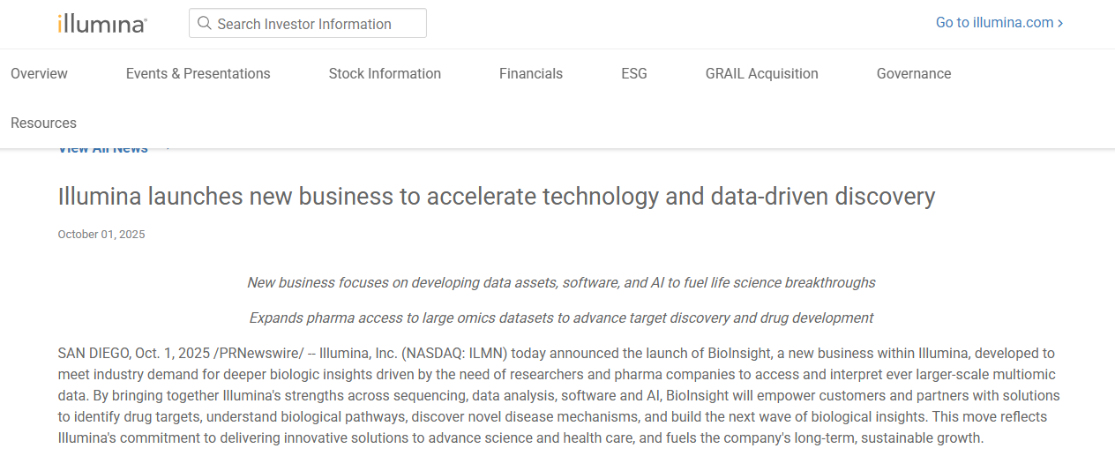This screenshot has width=1115, height=456.
Task: Click the magnifying glass search icon
Action: [x=205, y=24]
